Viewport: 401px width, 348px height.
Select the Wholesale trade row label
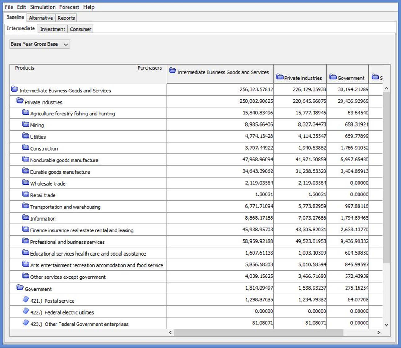[x=48, y=183]
